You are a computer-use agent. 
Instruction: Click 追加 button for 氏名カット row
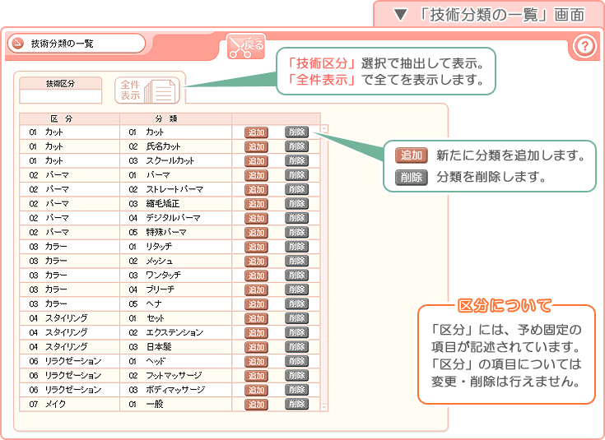pyautogui.click(x=256, y=146)
